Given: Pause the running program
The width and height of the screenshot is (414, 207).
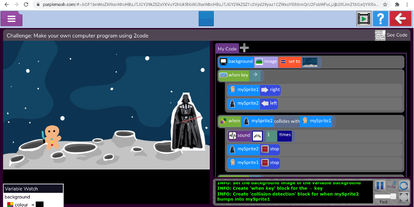Looking at the screenshot, I should pos(380,185).
